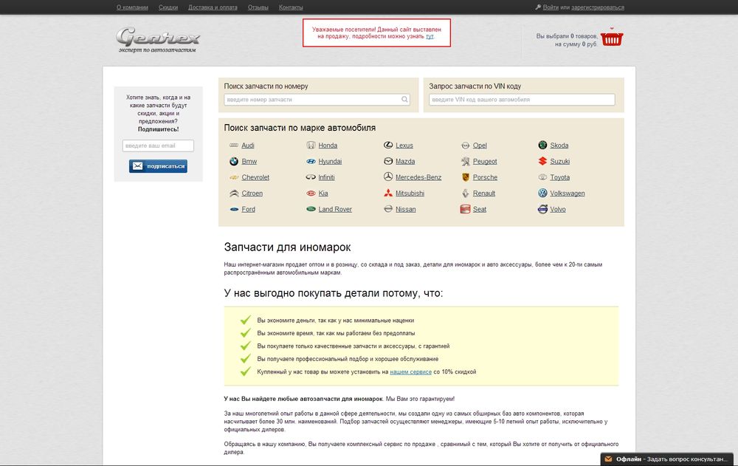Click the Suzuki logo icon

(x=542, y=161)
